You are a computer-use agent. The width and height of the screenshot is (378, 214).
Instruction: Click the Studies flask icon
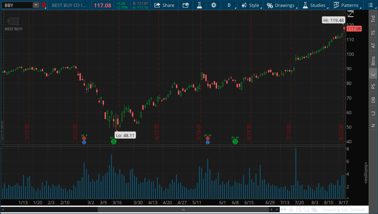[x=305, y=5]
